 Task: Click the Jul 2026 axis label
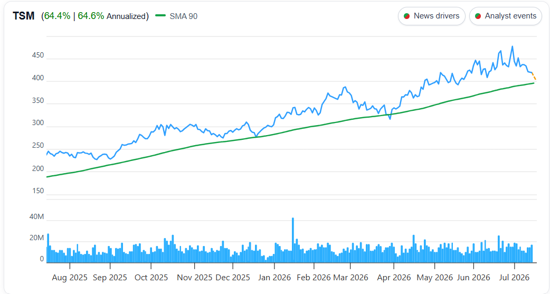[x=514, y=278]
